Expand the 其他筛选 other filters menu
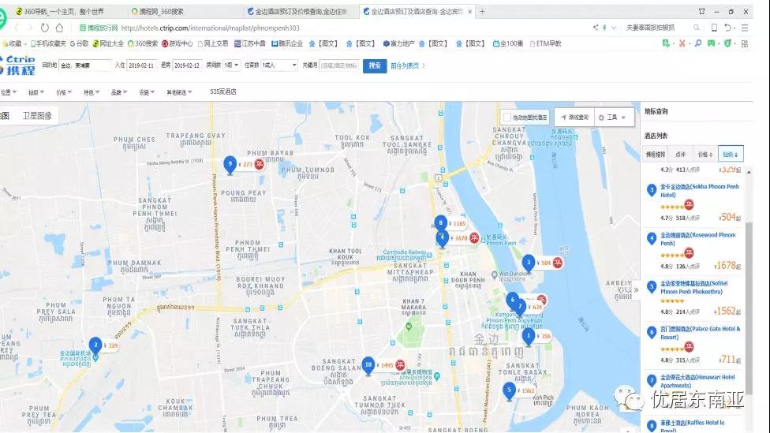This screenshot has width=770, height=433. click(179, 91)
